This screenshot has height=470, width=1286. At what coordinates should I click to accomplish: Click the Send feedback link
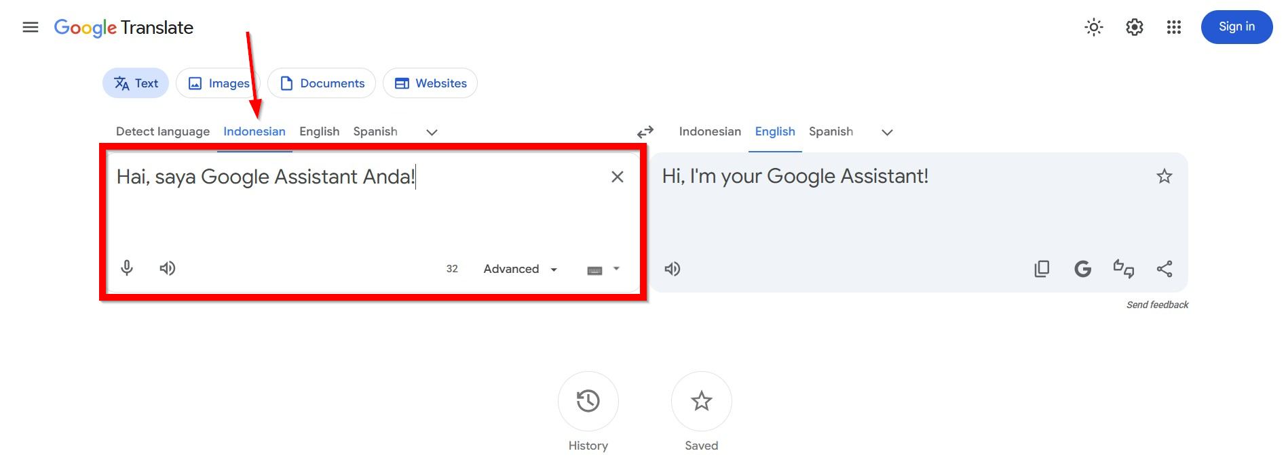pyautogui.click(x=1157, y=305)
